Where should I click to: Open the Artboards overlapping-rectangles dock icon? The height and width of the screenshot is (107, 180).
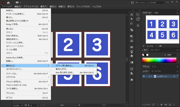(138, 15)
